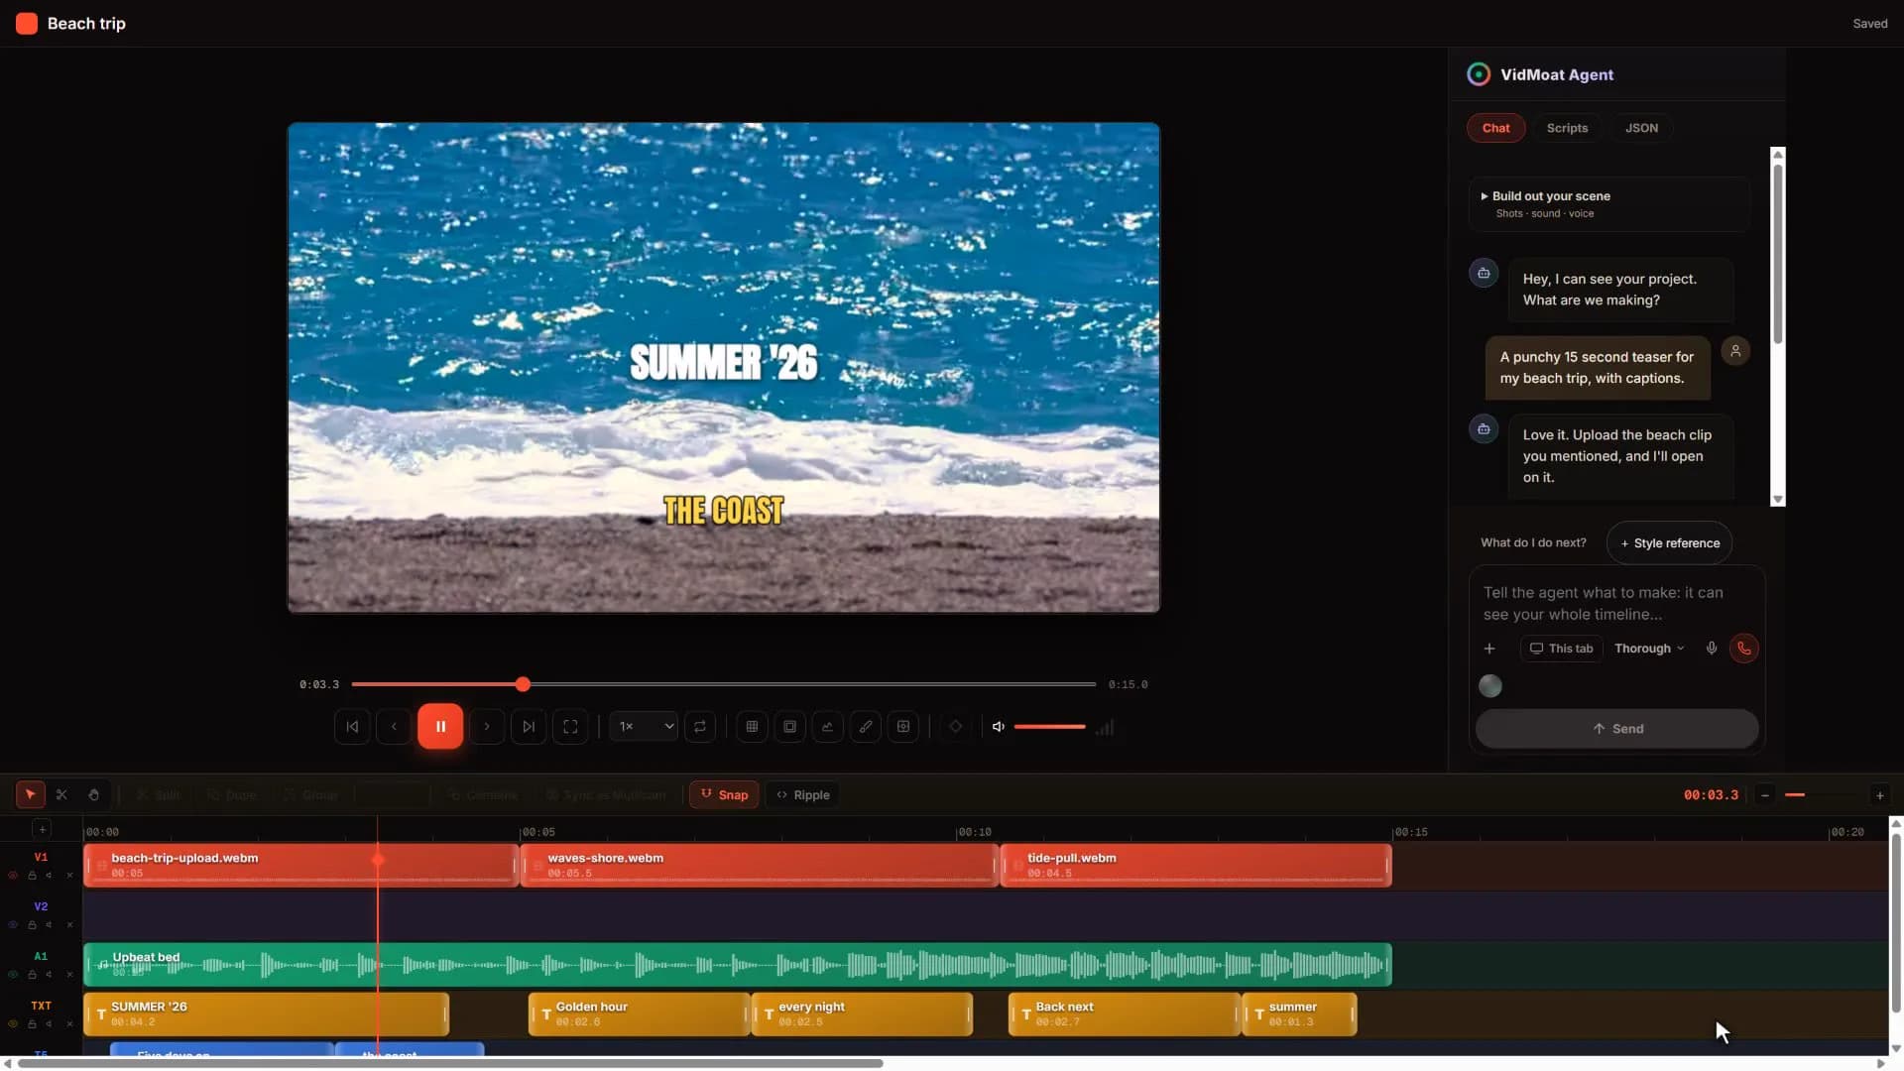Click the This tab context button
Screen dimensions: 1904x1071
(1561, 649)
